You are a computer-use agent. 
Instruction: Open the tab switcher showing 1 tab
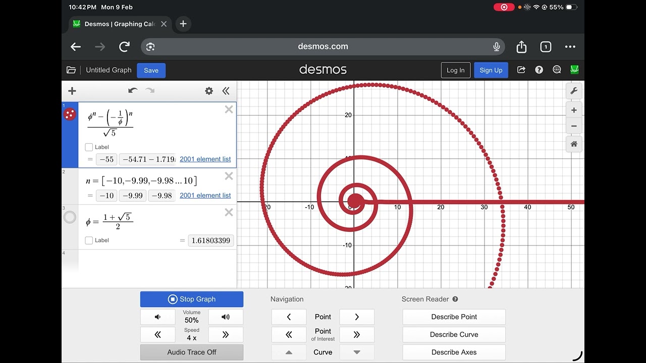pos(546,47)
